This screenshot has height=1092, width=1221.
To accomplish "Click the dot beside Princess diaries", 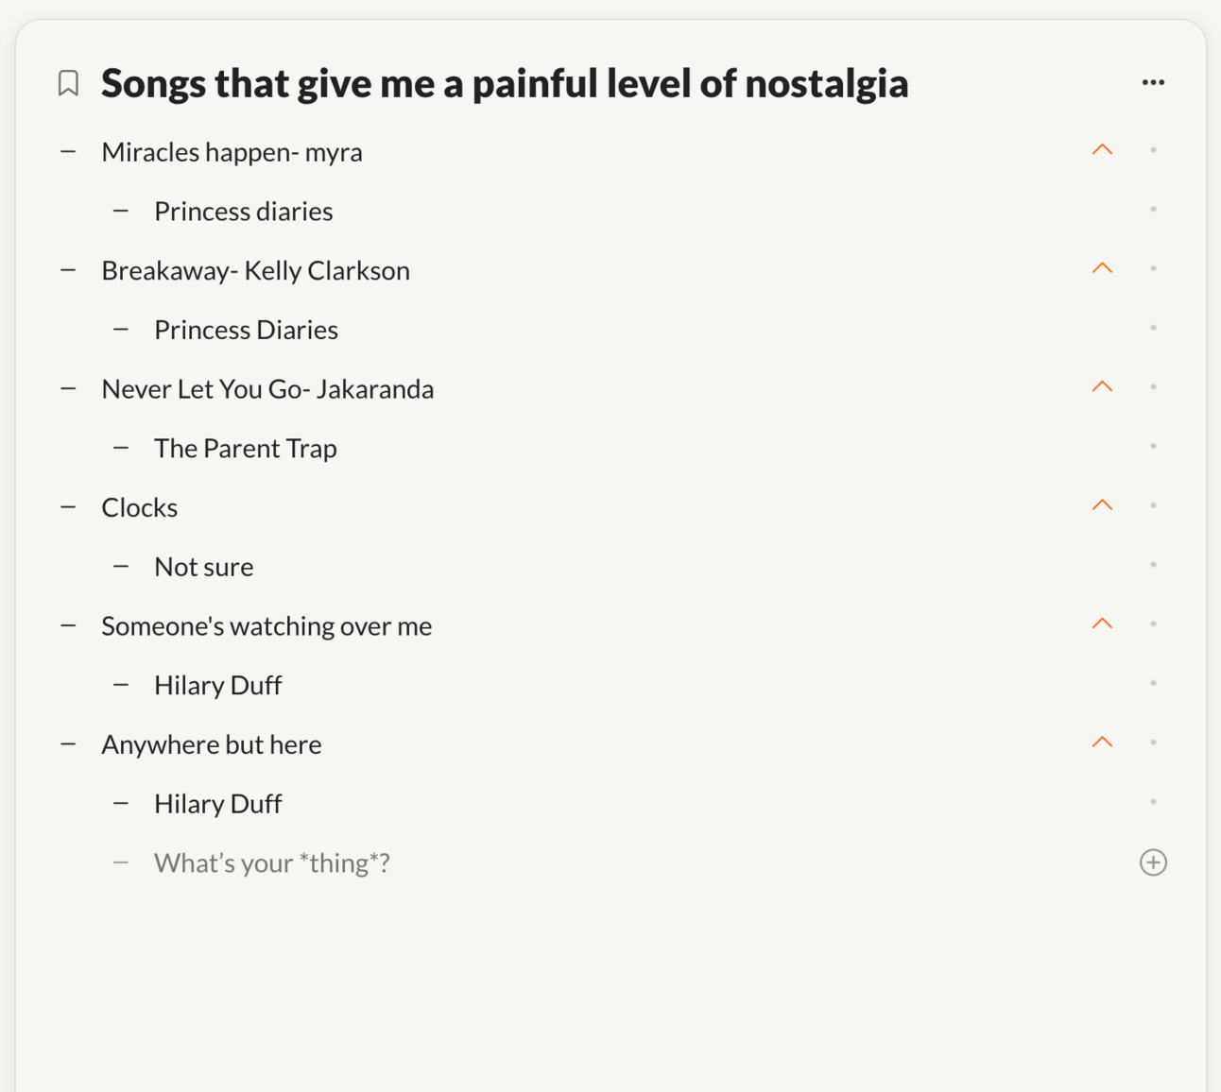I will point(1153,210).
